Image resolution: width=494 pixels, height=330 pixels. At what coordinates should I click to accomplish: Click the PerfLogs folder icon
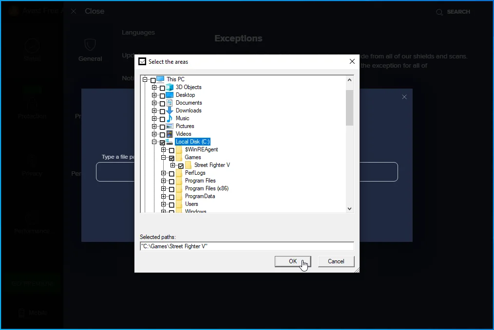(x=179, y=173)
